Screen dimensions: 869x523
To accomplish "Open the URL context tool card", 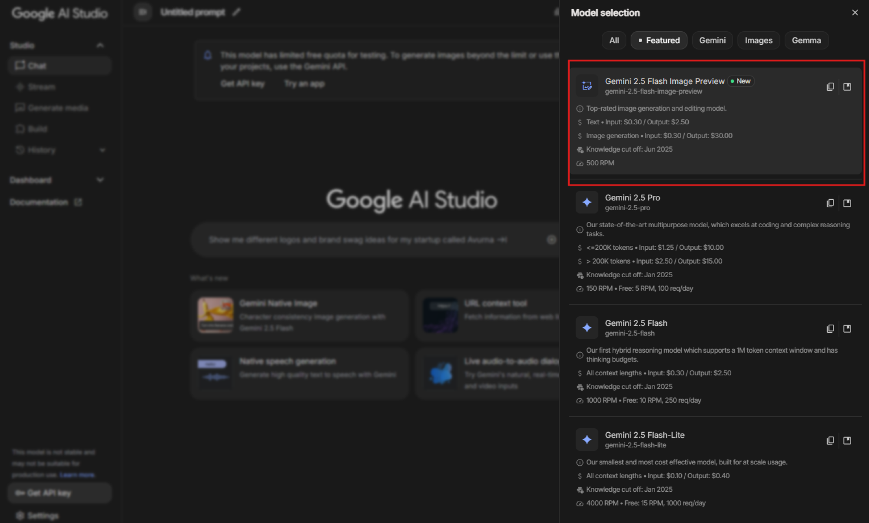I will tap(488, 315).
